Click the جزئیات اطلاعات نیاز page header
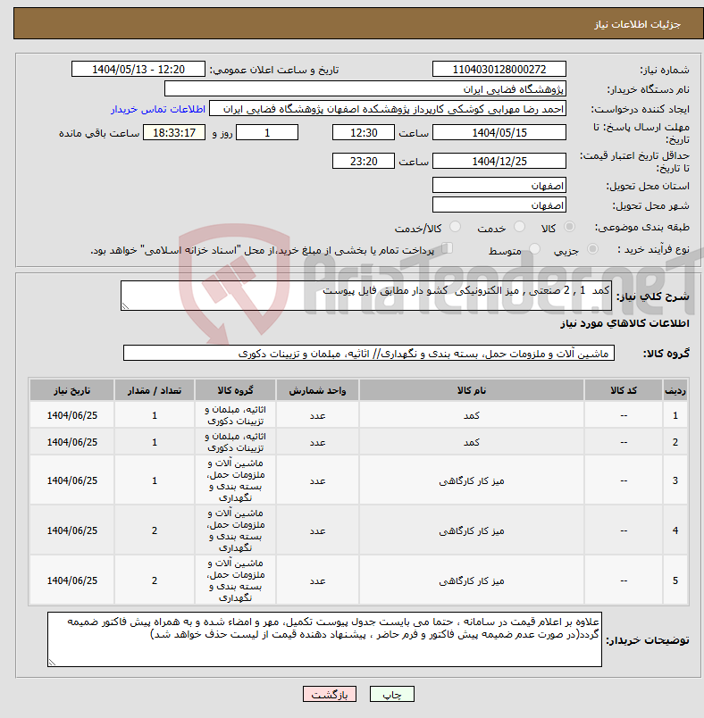704x718 pixels. 638,24
